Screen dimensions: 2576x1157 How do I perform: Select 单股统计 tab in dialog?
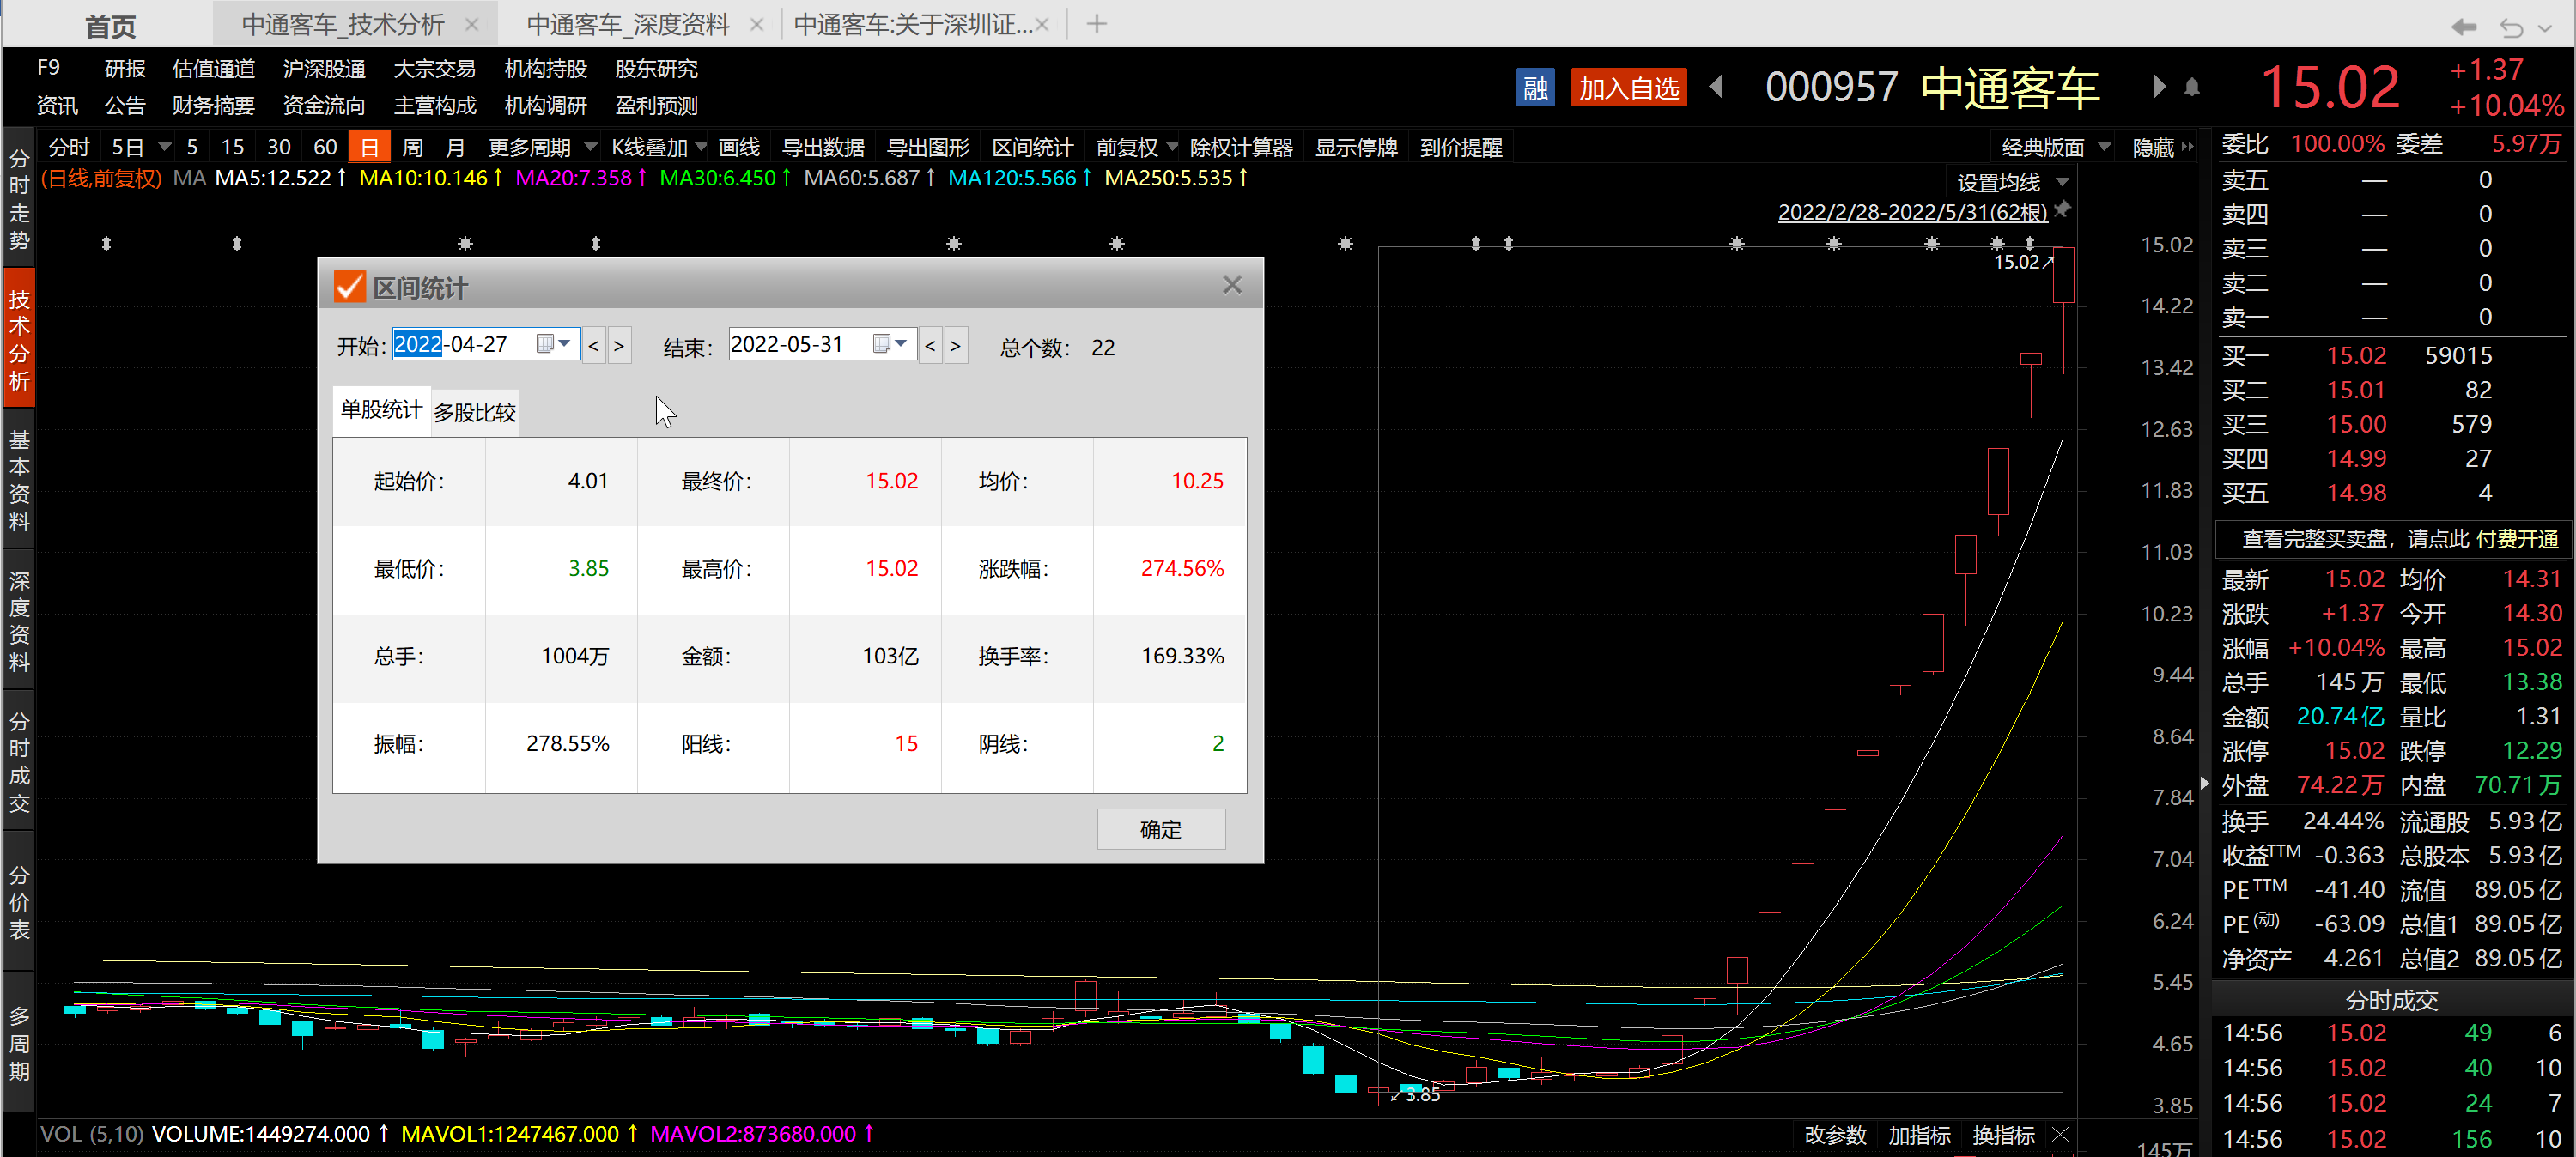(x=381, y=410)
